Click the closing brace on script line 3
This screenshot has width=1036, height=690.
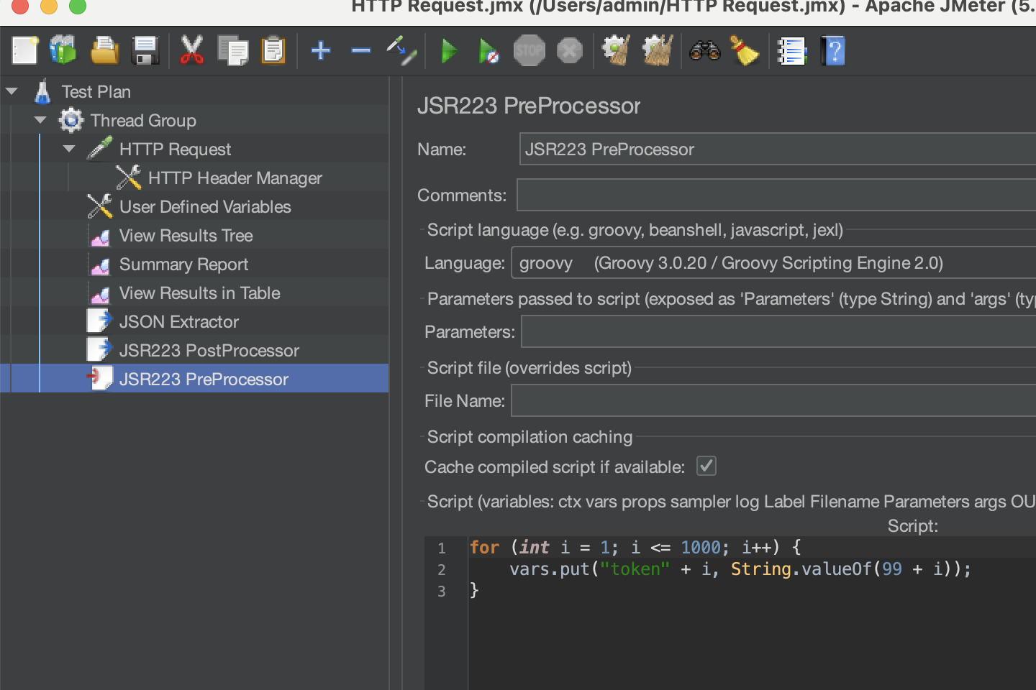pos(474,591)
